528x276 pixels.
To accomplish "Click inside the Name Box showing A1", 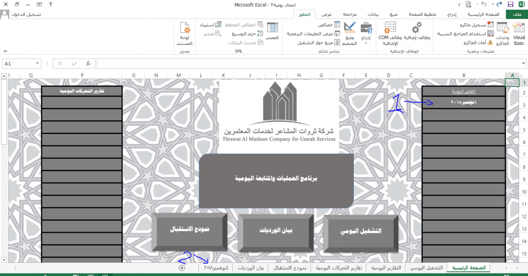I will [18, 63].
